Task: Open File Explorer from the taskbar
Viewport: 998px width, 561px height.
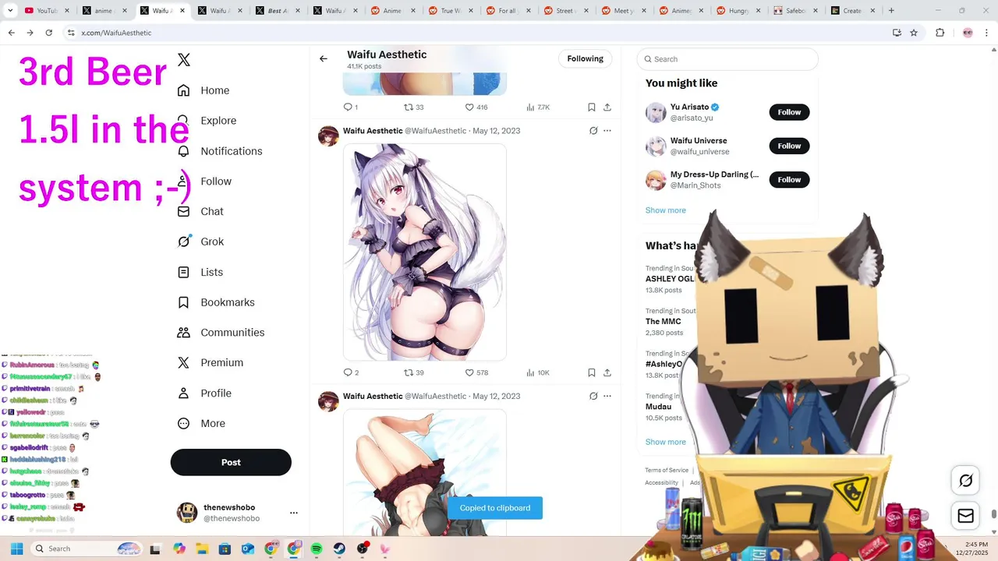Action: pos(203,549)
